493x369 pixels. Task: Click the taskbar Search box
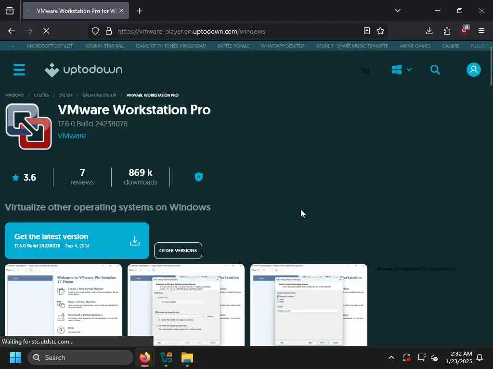(x=80, y=357)
